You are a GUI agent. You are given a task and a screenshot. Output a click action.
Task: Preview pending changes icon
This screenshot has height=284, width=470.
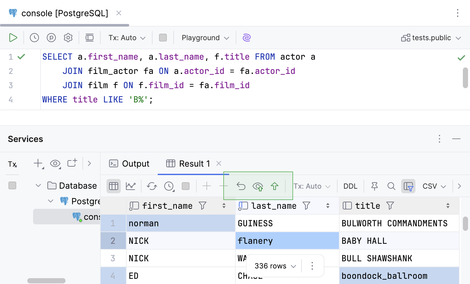258,186
